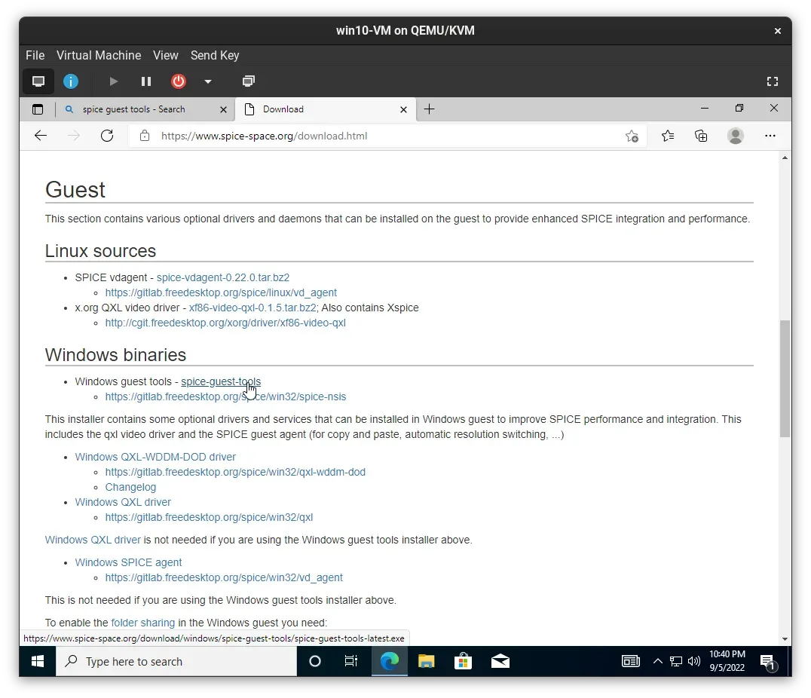Open the Favorites list
811x698 pixels.
(668, 136)
